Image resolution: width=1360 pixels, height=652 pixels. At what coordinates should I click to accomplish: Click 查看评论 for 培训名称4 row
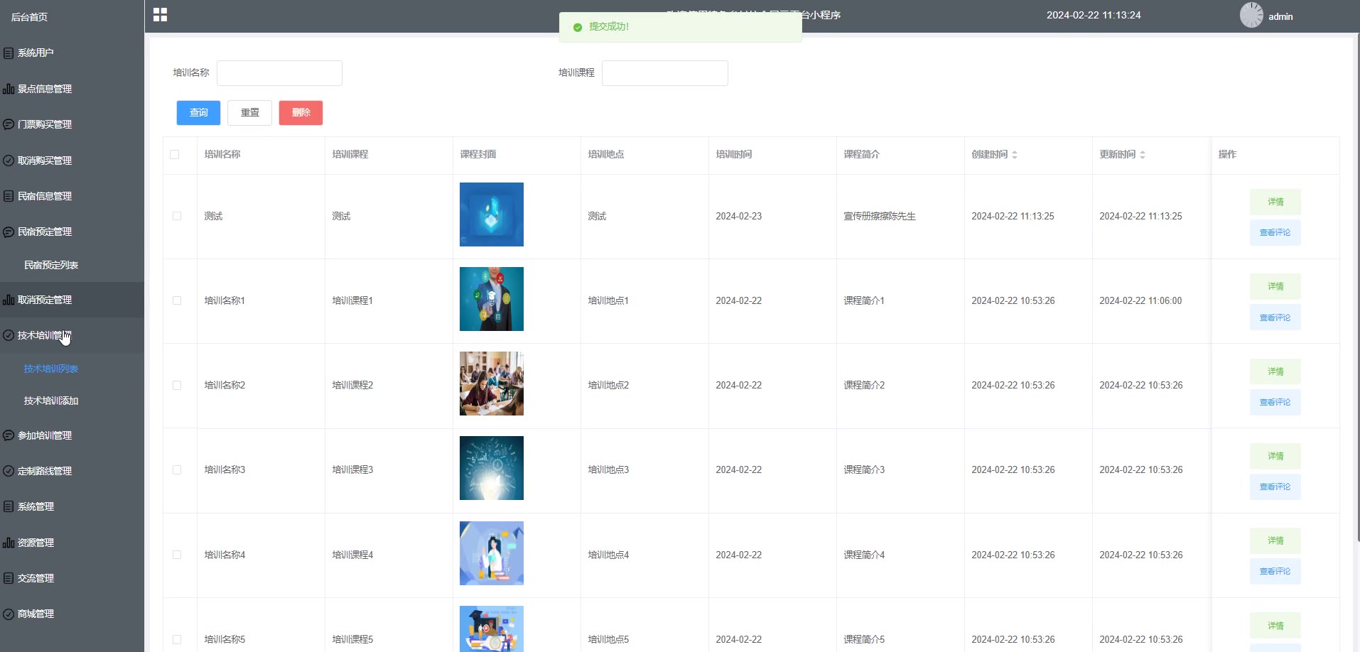click(1275, 571)
